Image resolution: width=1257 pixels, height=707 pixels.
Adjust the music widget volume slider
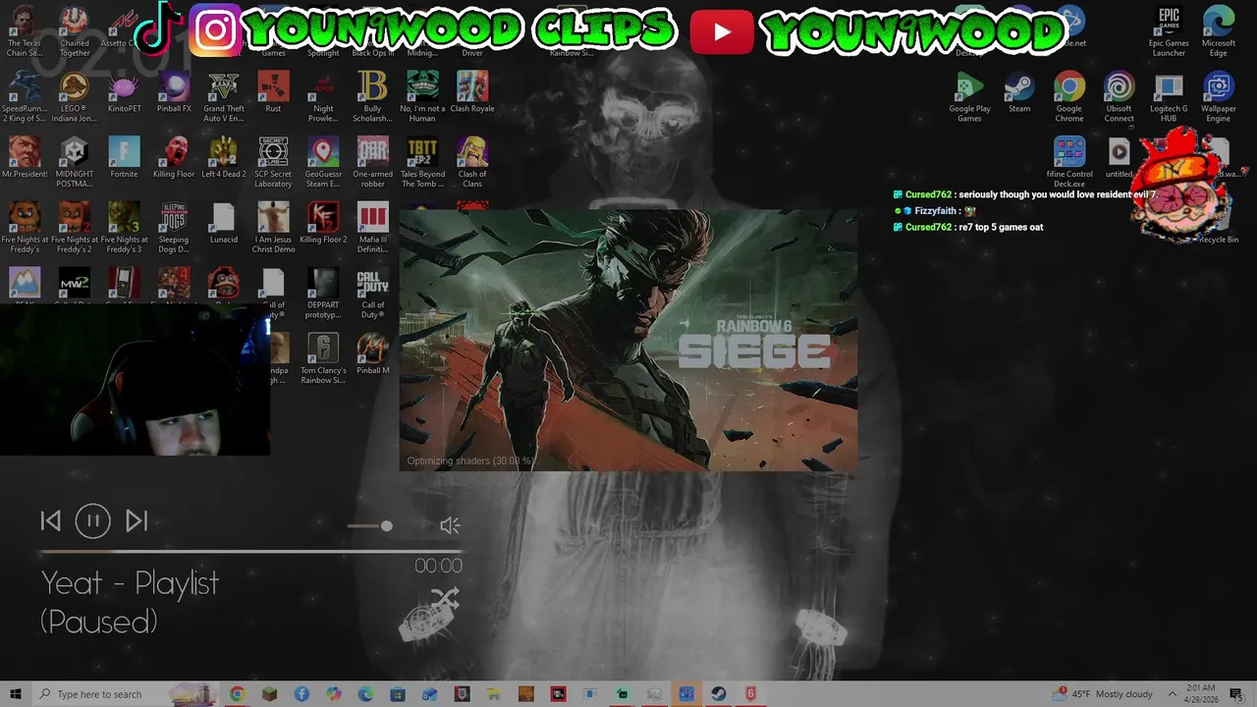click(x=370, y=526)
